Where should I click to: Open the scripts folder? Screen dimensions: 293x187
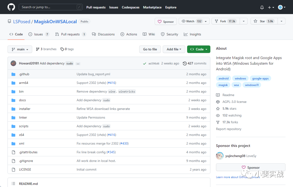24,126
